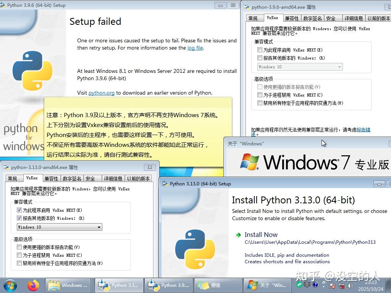This screenshot has height=293, width=391.
Task: Open 详细信息 tab in 3.9.6 properties
Action: (354, 18)
